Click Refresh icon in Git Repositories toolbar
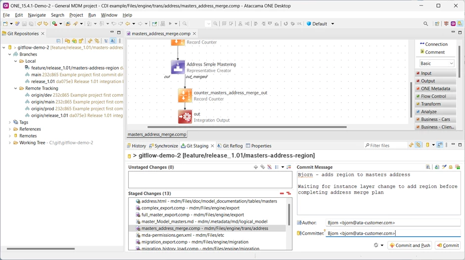Image resolution: width=465 pixels, height=260 pixels. tap(90, 41)
